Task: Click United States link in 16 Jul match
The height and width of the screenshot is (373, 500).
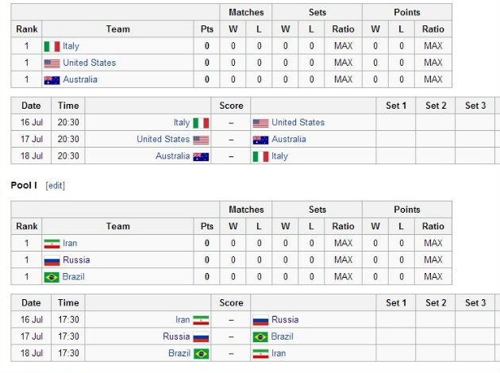Action: tap(298, 122)
